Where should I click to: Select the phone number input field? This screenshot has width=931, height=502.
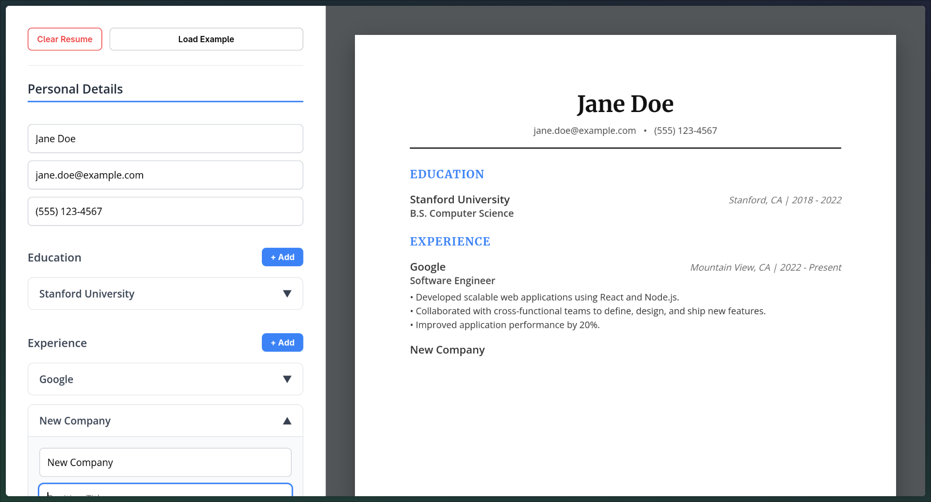(165, 211)
